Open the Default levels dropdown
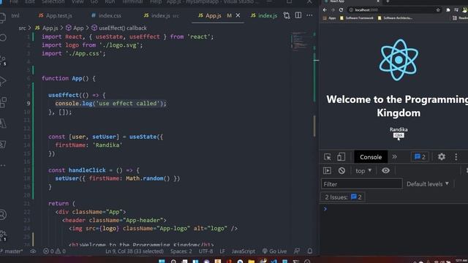Viewport: 468px width, 263px height. 427,184
